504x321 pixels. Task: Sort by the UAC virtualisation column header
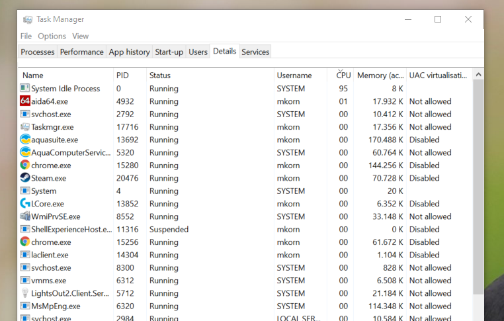(x=439, y=75)
